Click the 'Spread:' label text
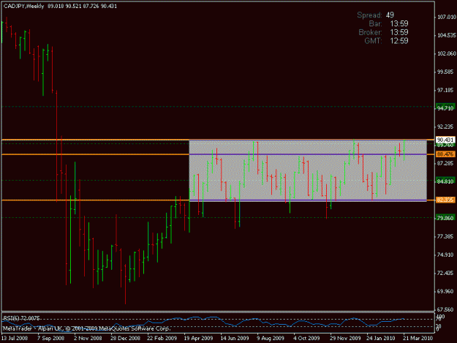 click(369, 15)
